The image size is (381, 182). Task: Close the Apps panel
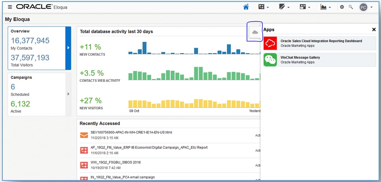374,29
